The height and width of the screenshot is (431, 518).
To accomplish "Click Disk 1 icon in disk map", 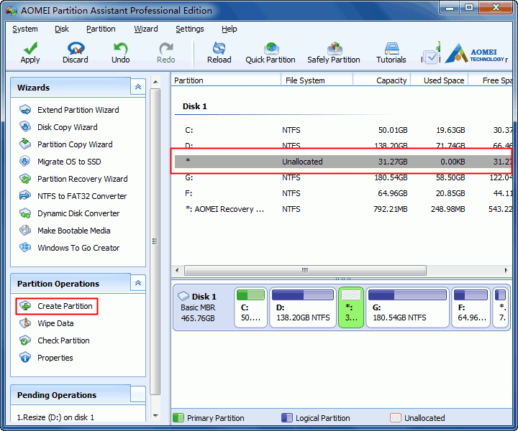I will 183,296.
